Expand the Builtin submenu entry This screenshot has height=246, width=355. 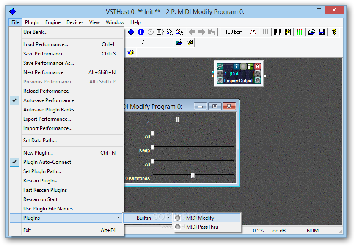point(147,218)
